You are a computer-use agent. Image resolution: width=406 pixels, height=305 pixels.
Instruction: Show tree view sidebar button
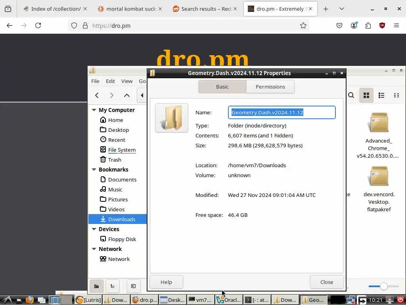(112, 286)
